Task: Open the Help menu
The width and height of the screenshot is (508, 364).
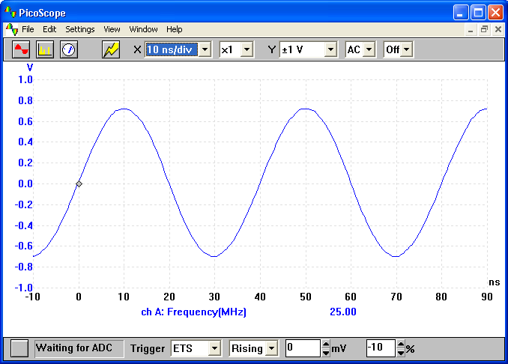Action: click(175, 29)
